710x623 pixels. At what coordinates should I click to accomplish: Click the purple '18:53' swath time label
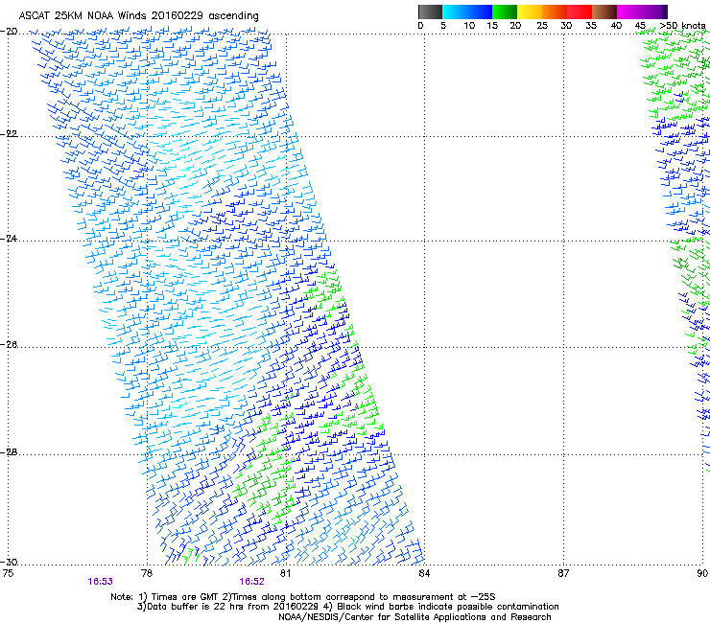pos(100,582)
